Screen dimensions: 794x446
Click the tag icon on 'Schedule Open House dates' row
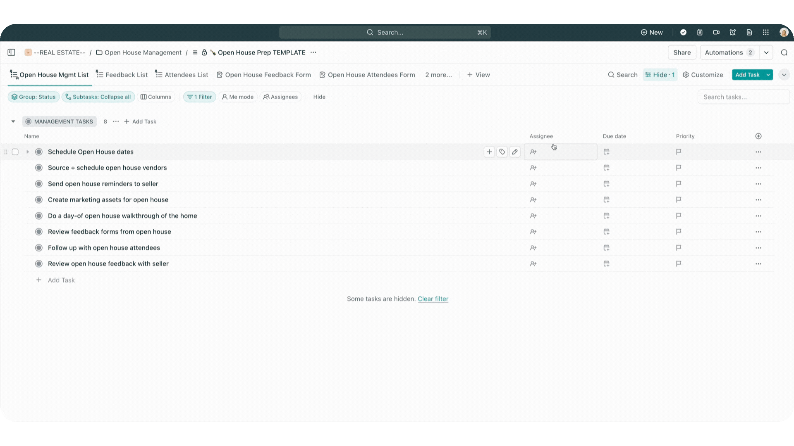[x=502, y=152]
